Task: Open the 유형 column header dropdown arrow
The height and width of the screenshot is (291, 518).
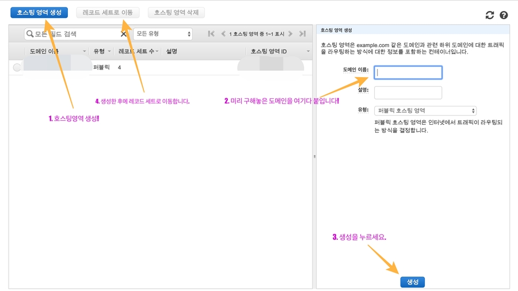Action: pyautogui.click(x=111, y=52)
